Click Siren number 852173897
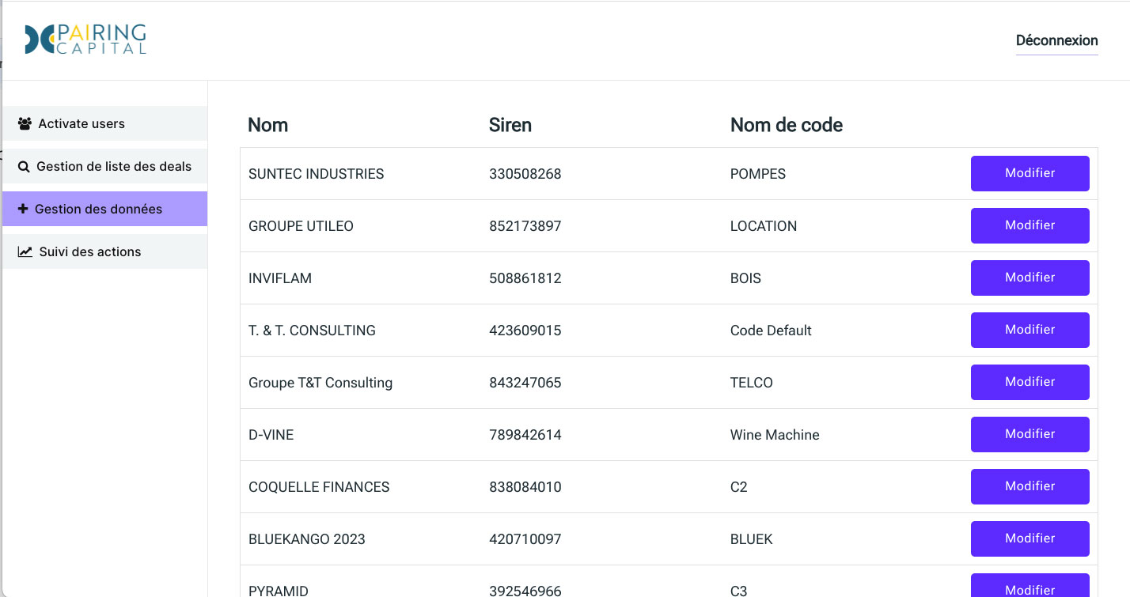Viewport: 1130px width, 597px height. pos(525,226)
